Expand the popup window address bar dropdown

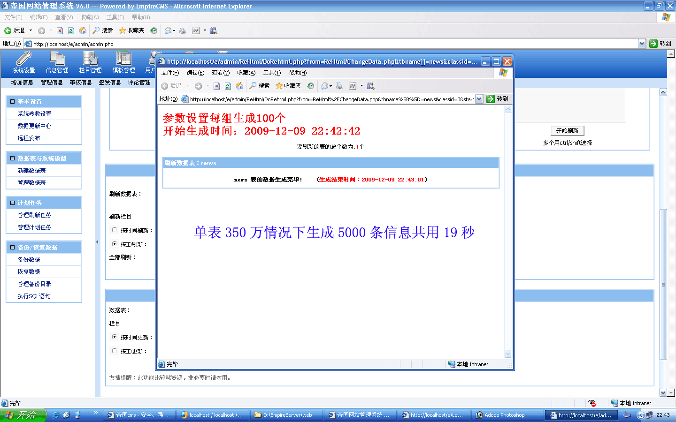(x=479, y=99)
